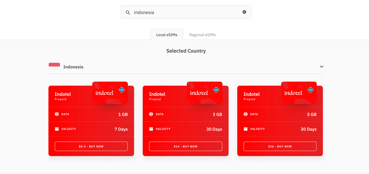
Task: Purchase the 5 GB plan for $26
Action: click(280, 146)
